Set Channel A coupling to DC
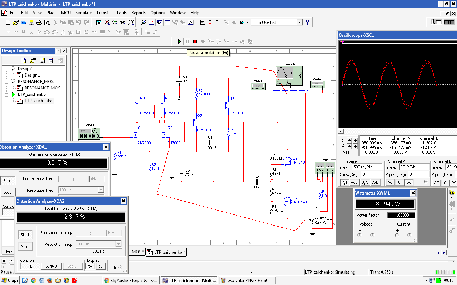This screenshot has height=285, width=457. pos(409,182)
